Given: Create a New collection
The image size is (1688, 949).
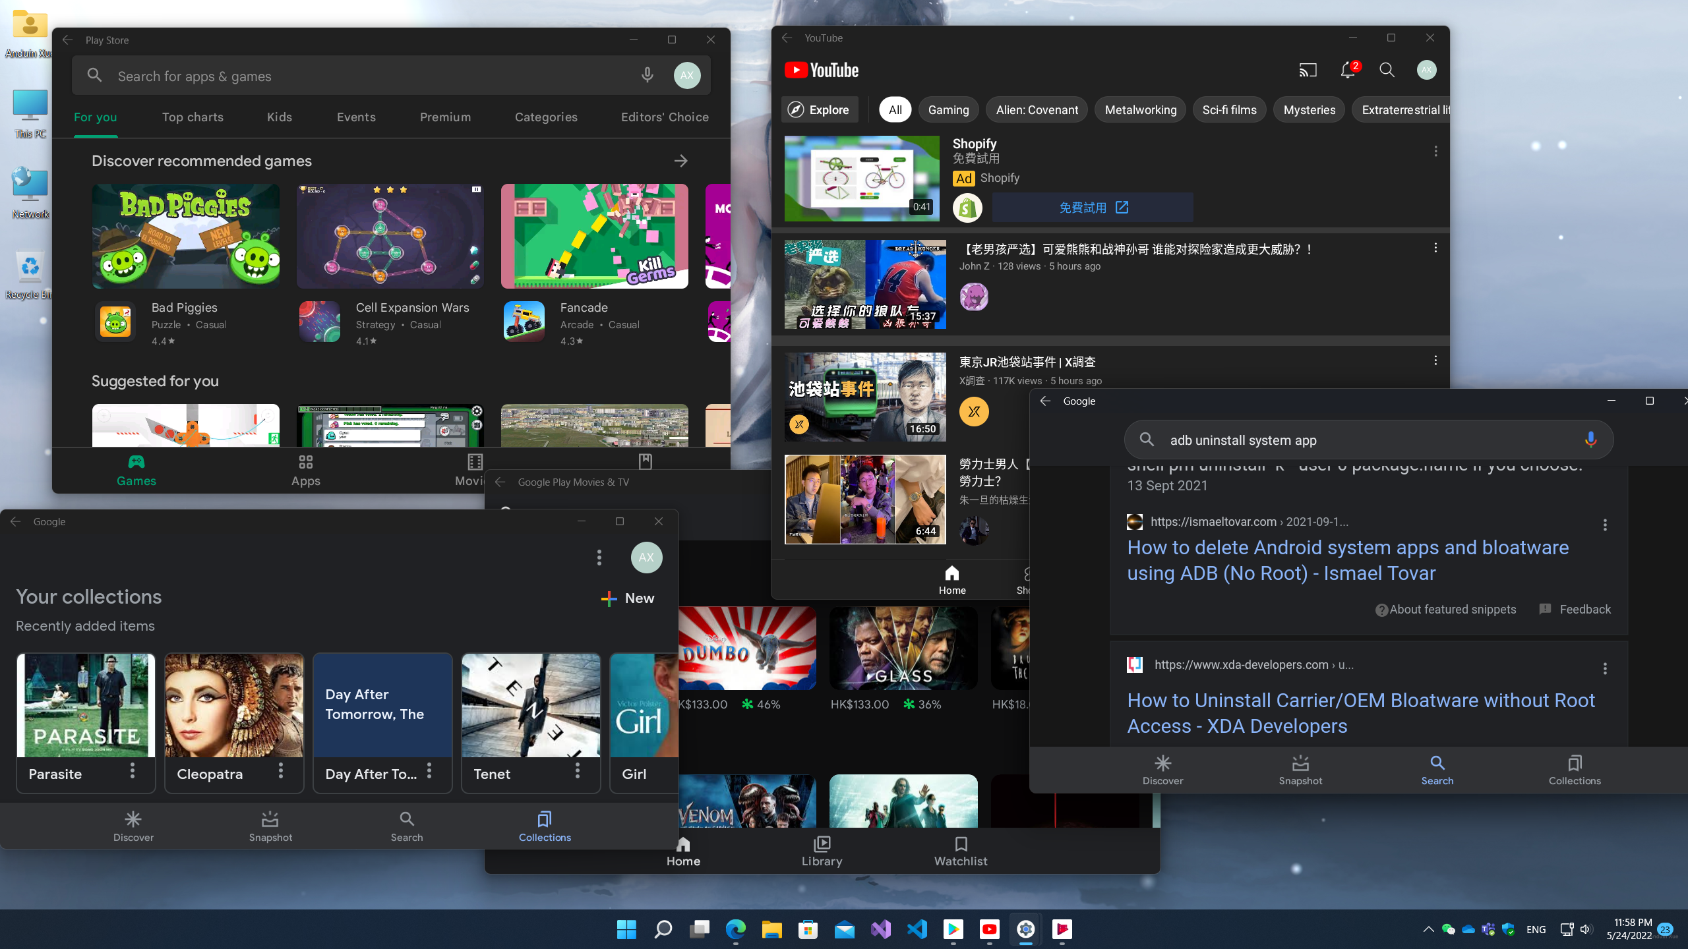Looking at the screenshot, I should pos(628,598).
